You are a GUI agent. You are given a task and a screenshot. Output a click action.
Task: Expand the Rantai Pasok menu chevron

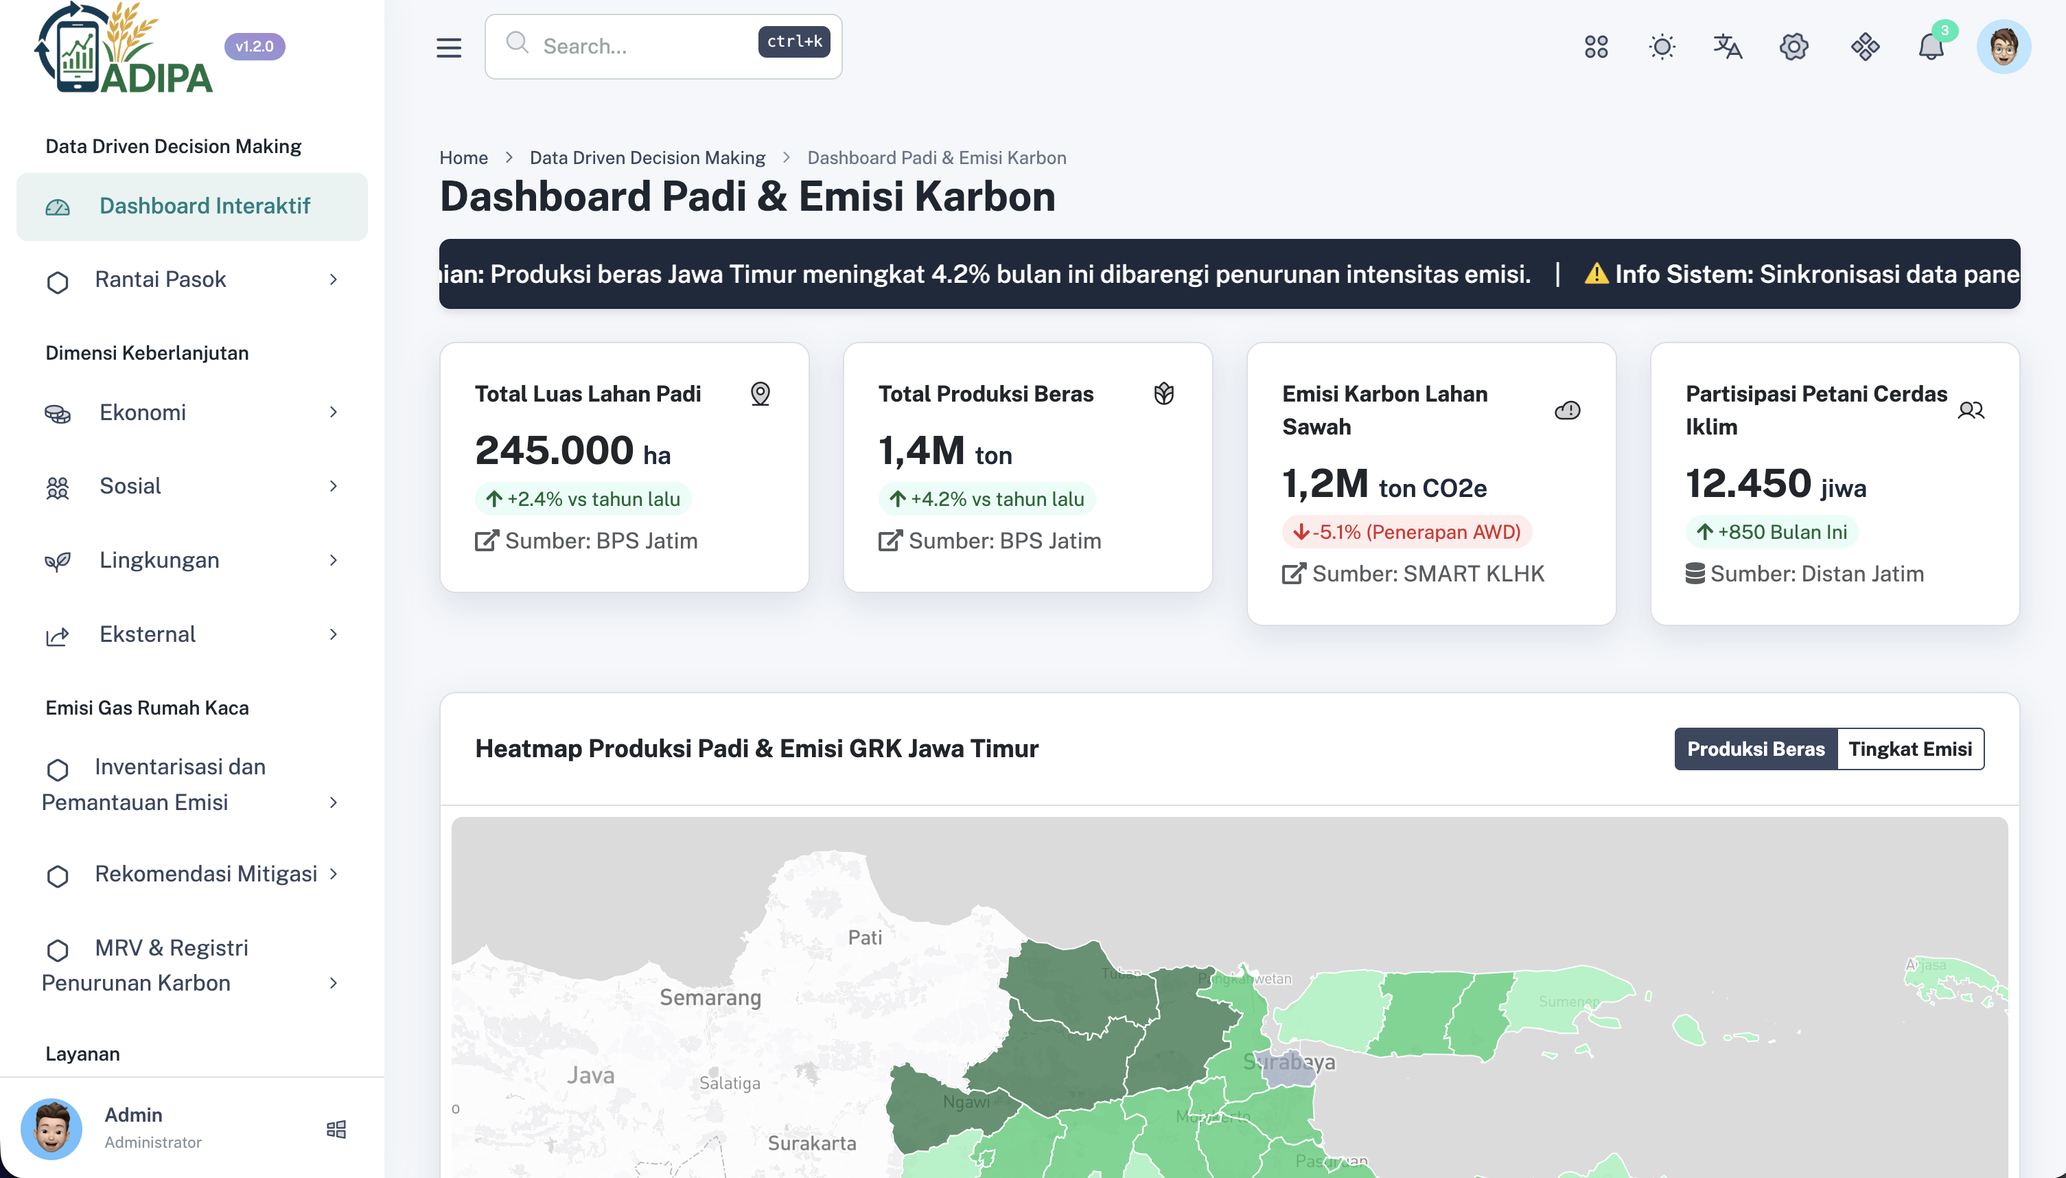pos(334,279)
